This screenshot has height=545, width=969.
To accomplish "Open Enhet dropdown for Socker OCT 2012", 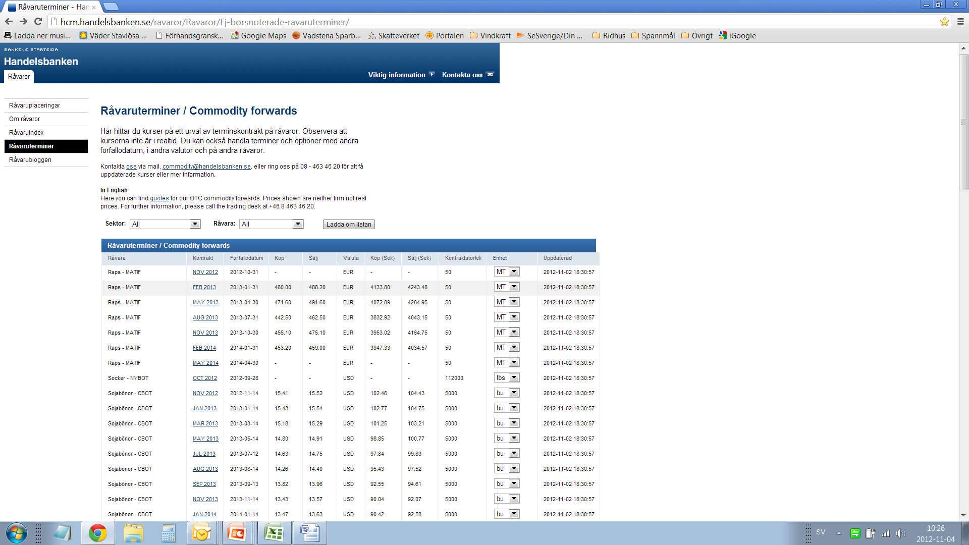I will [x=507, y=378].
